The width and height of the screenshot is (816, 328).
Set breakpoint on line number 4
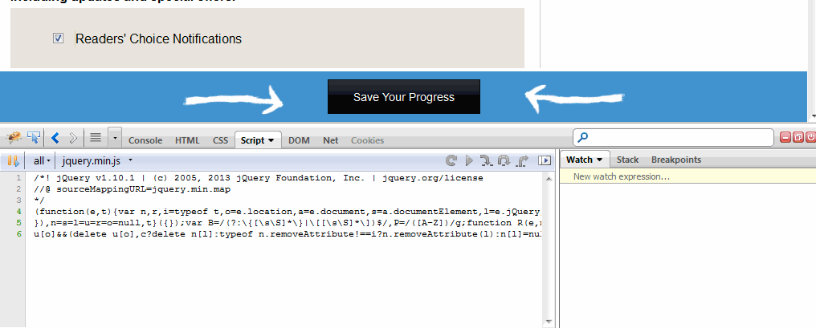pyautogui.click(x=18, y=212)
